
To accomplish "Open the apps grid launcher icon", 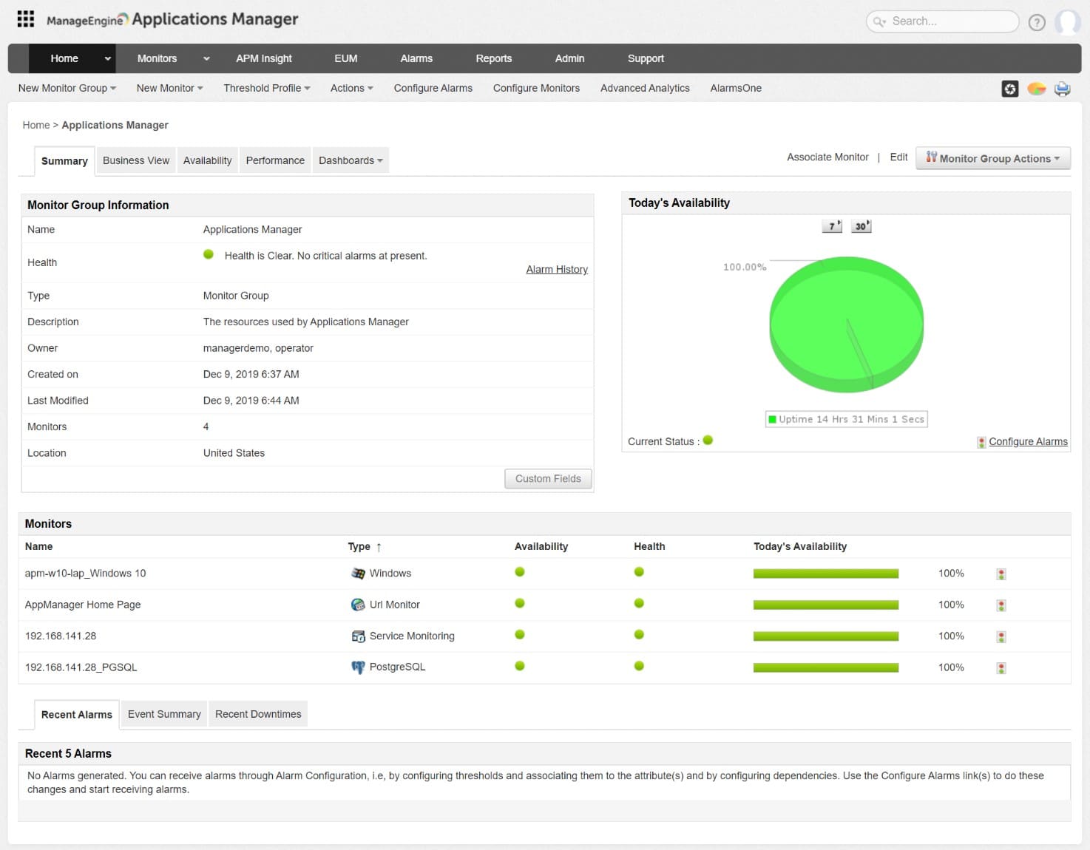I will [x=26, y=19].
